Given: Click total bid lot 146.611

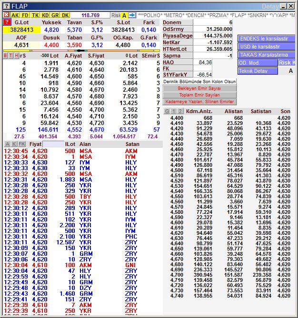Looking at the screenshot, I should pos(48,130).
